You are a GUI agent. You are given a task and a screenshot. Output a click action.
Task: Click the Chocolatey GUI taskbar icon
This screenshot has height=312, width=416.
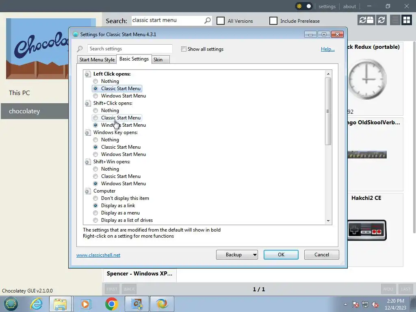[x=137, y=304]
